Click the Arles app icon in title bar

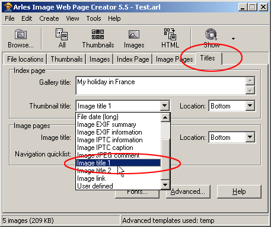tap(8, 7)
